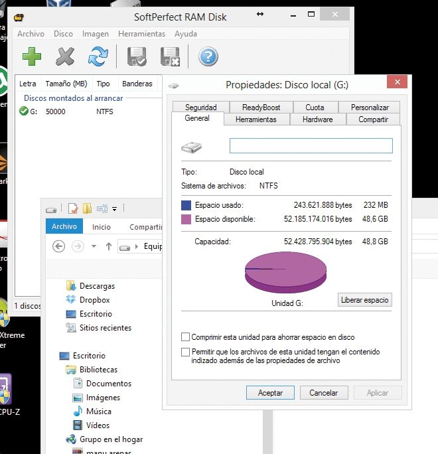
Task: Click floppy icon with X mark
Action: coord(170,56)
